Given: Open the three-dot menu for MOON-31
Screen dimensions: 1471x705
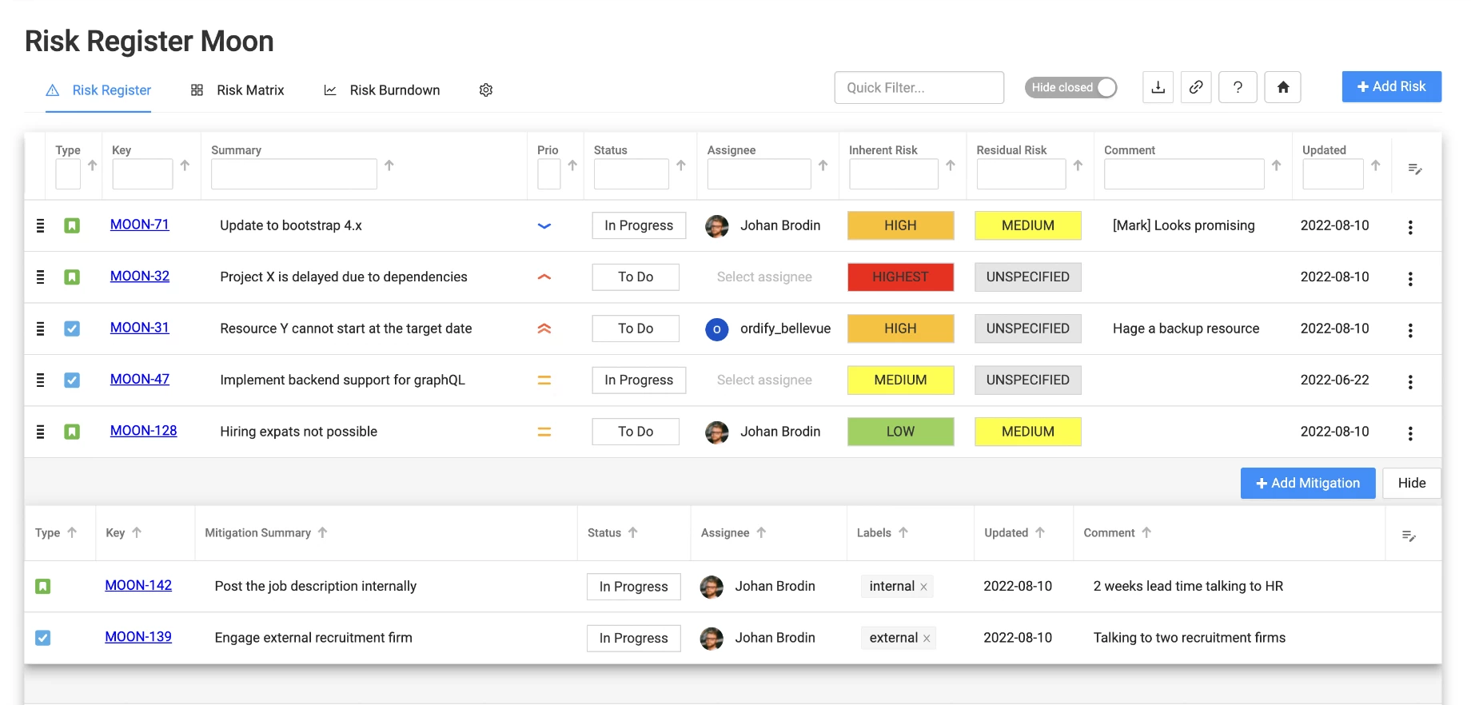Looking at the screenshot, I should click(1410, 330).
